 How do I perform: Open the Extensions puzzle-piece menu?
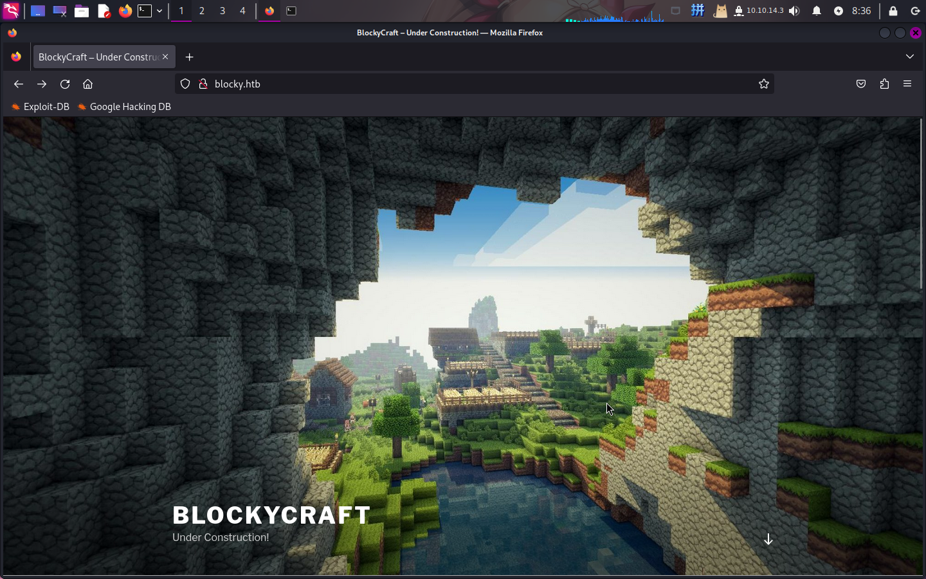pos(884,84)
